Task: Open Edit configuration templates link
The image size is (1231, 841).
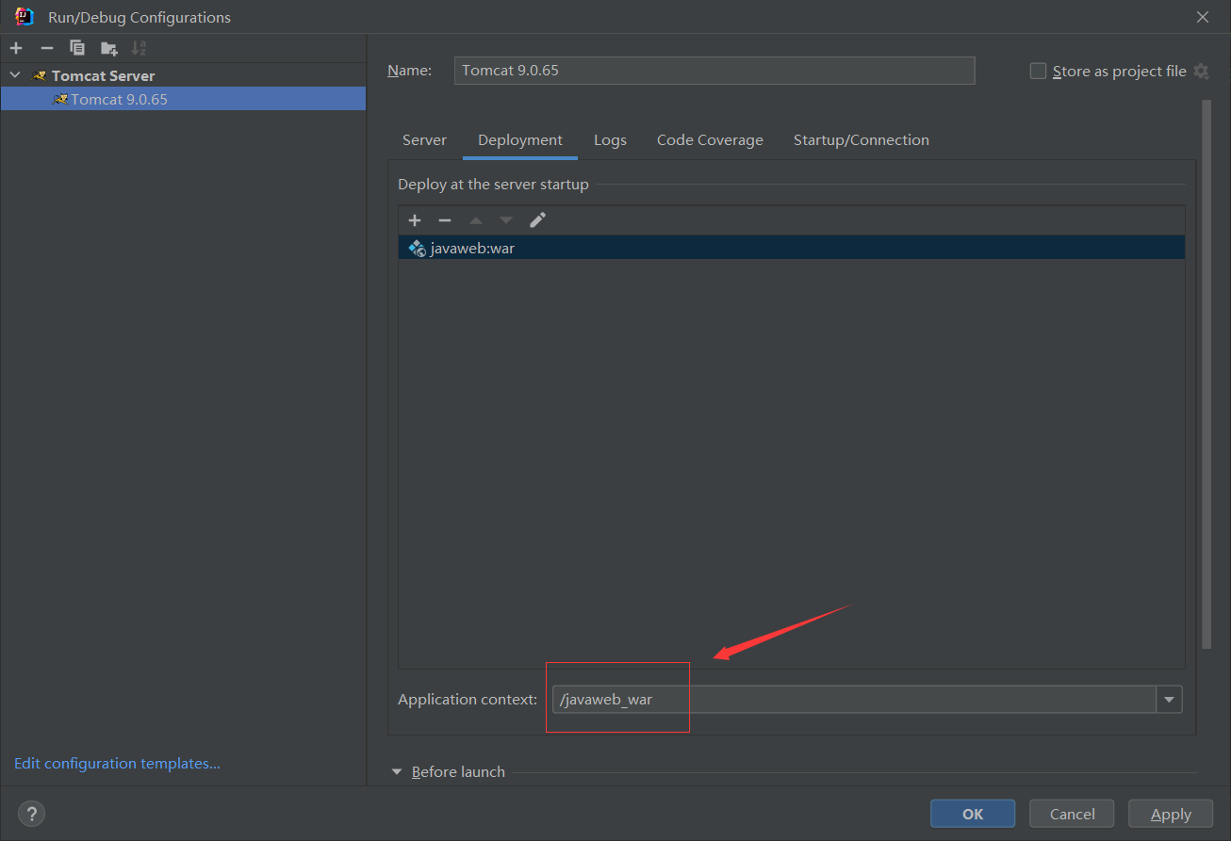Action: (x=117, y=763)
